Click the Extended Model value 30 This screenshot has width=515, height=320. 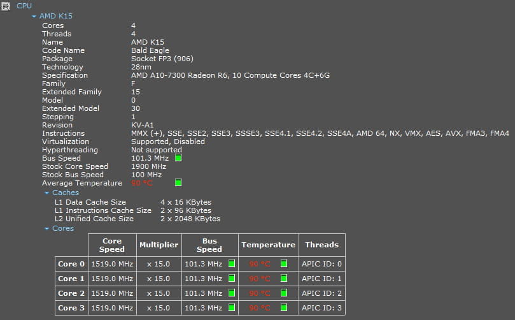point(136,108)
